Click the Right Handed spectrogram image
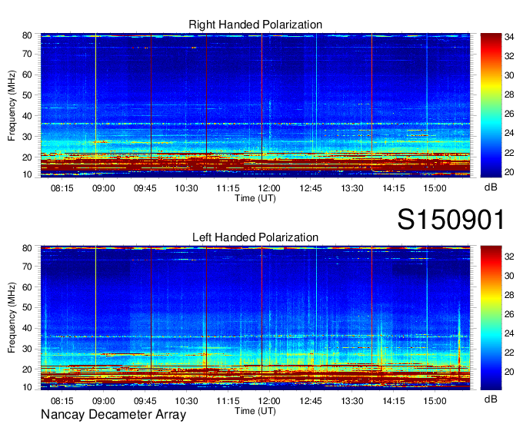The image size is (523, 424). click(x=255, y=105)
